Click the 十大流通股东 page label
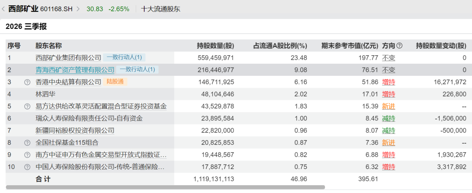Viewport: 472px width, 193px height. tap(161, 9)
